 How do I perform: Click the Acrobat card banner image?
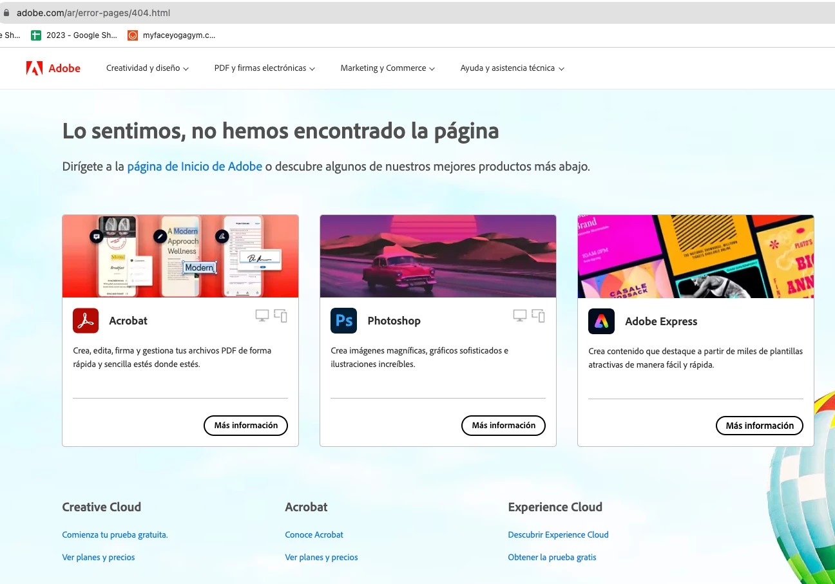pyautogui.click(x=180, y=256)
